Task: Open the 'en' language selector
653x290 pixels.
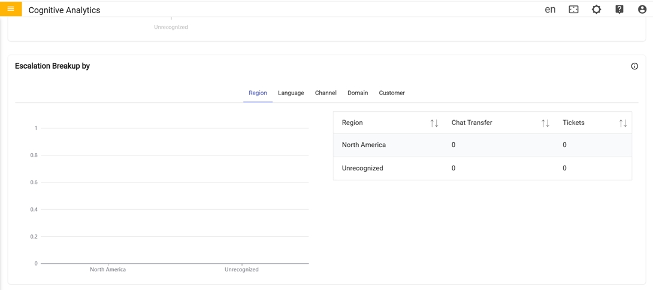Action: tap(549, 10)
